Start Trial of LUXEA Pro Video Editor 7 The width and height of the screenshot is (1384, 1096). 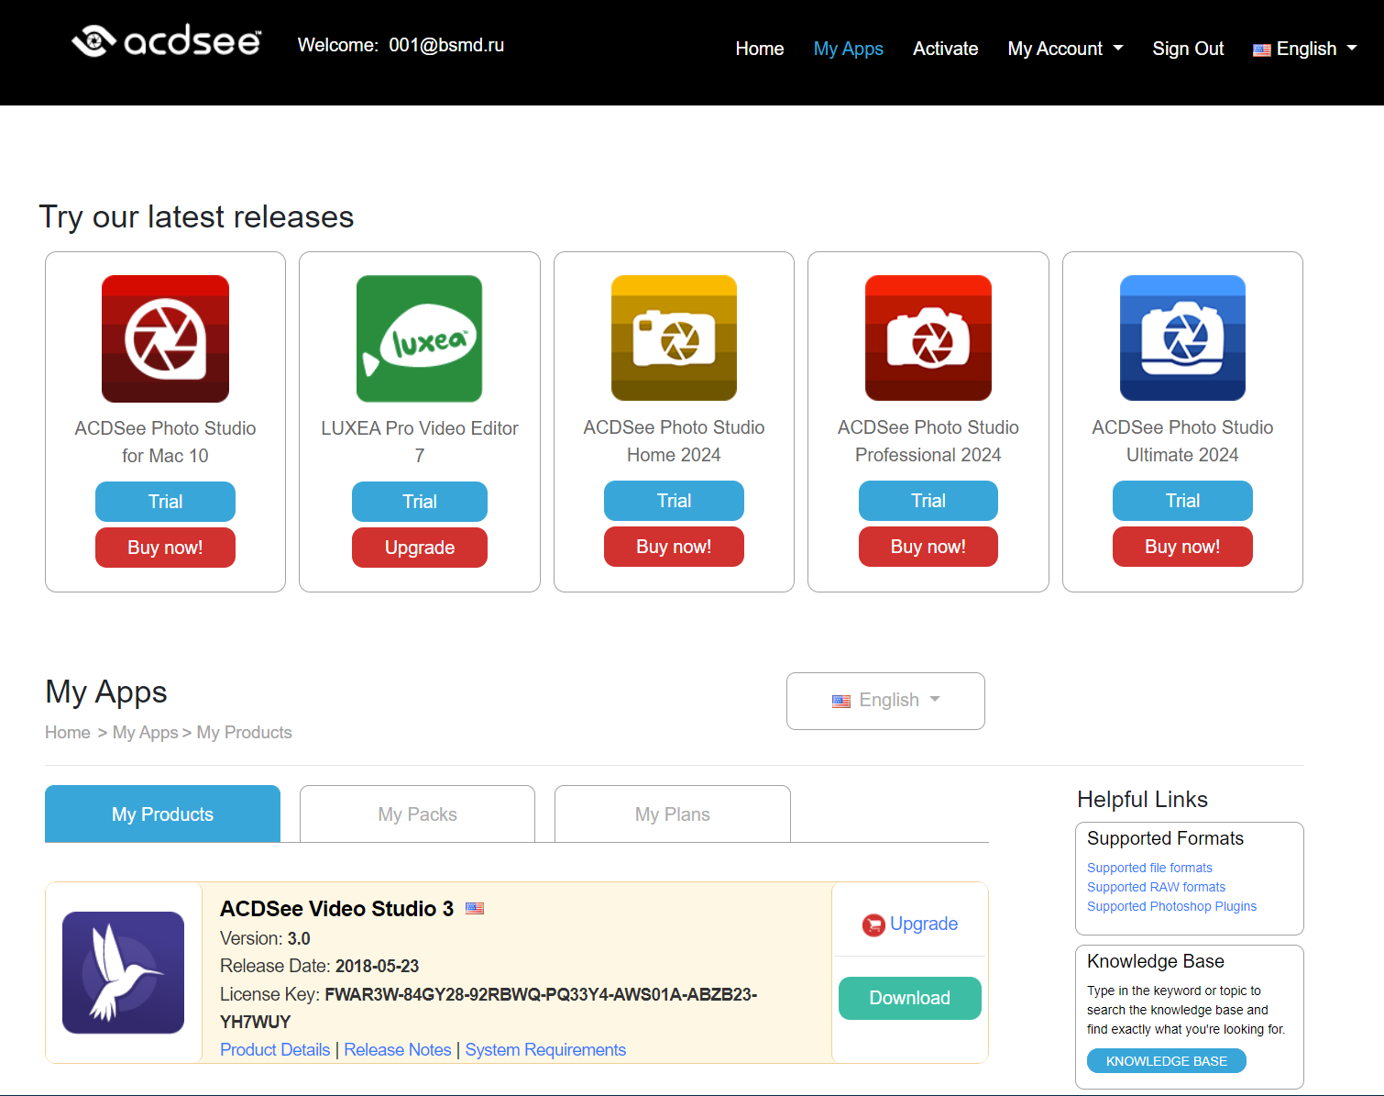tap(419, 502)
